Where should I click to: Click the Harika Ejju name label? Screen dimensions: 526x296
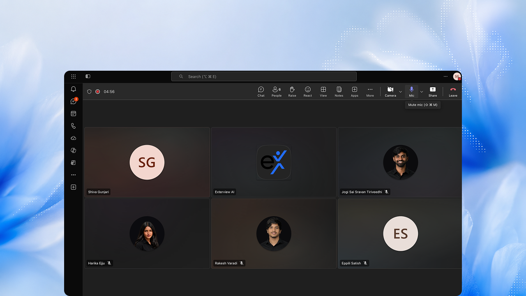[97, 263]
